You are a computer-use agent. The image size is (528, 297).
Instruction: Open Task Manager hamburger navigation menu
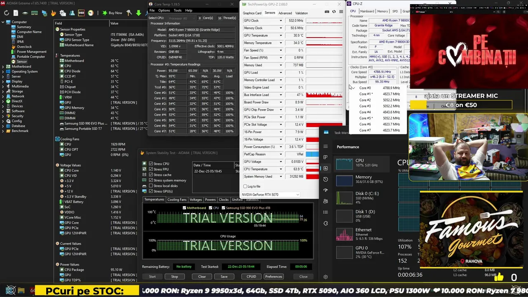325,146
